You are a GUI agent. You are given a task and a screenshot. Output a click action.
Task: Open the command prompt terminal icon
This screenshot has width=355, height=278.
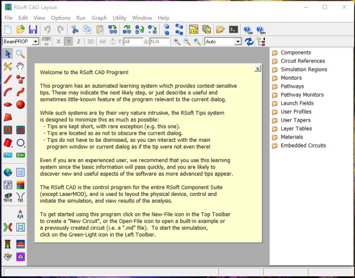click(233, 30)
